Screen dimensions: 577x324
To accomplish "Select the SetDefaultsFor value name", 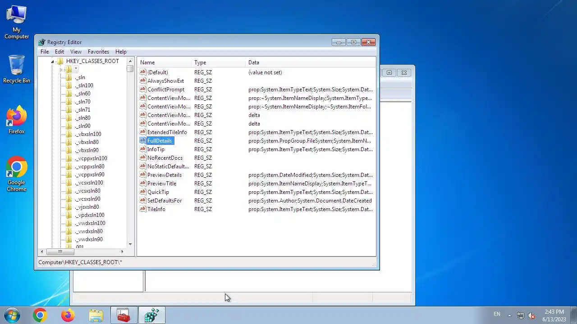I will tap(165, 200).
